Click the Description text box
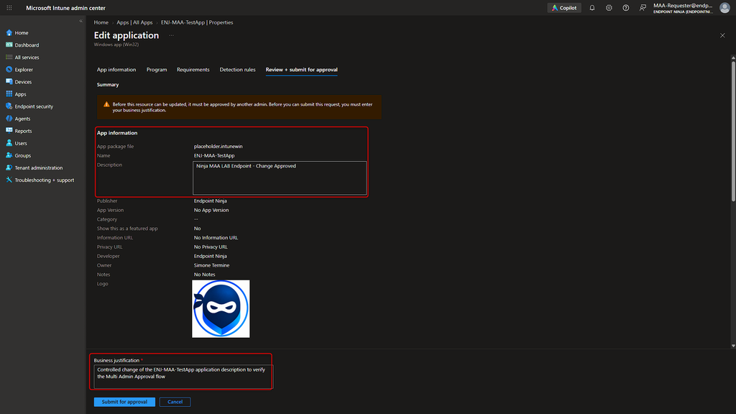736x414 pixels. [x=280, y=178]
